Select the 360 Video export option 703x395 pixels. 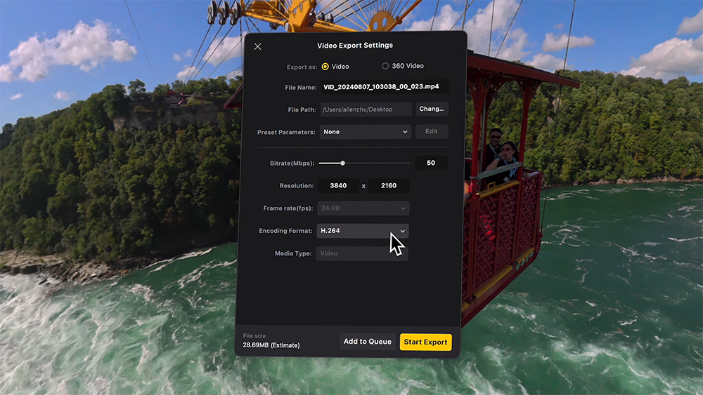pos(385,66)
